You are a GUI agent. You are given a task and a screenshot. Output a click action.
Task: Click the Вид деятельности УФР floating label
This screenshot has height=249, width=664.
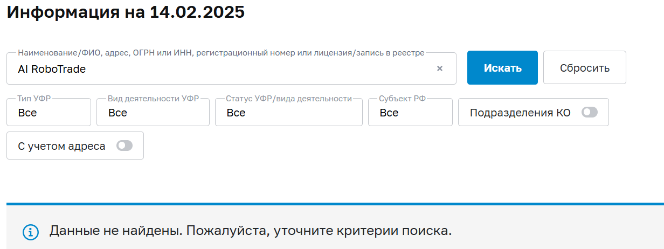click(x=153, y=99)
